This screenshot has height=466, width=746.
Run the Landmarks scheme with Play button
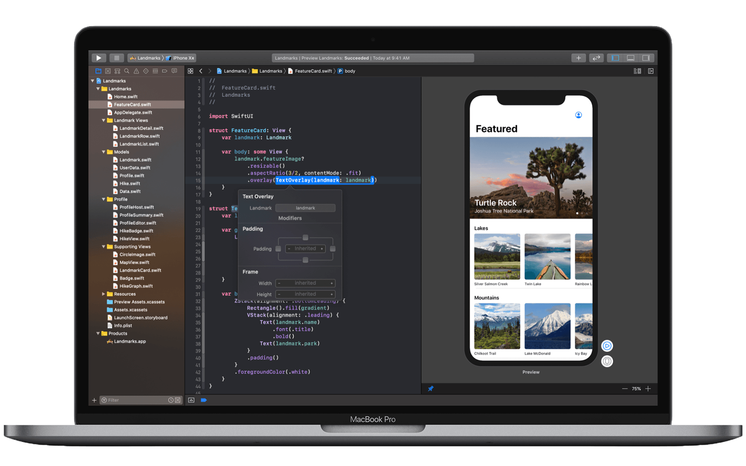point(98,58)
